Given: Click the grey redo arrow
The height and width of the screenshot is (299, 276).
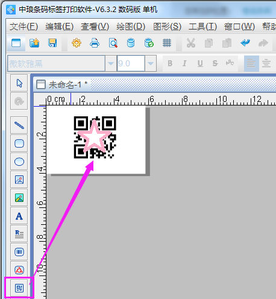Looking at the screenshot, I should pyautogui.click(x=263, y=43).
